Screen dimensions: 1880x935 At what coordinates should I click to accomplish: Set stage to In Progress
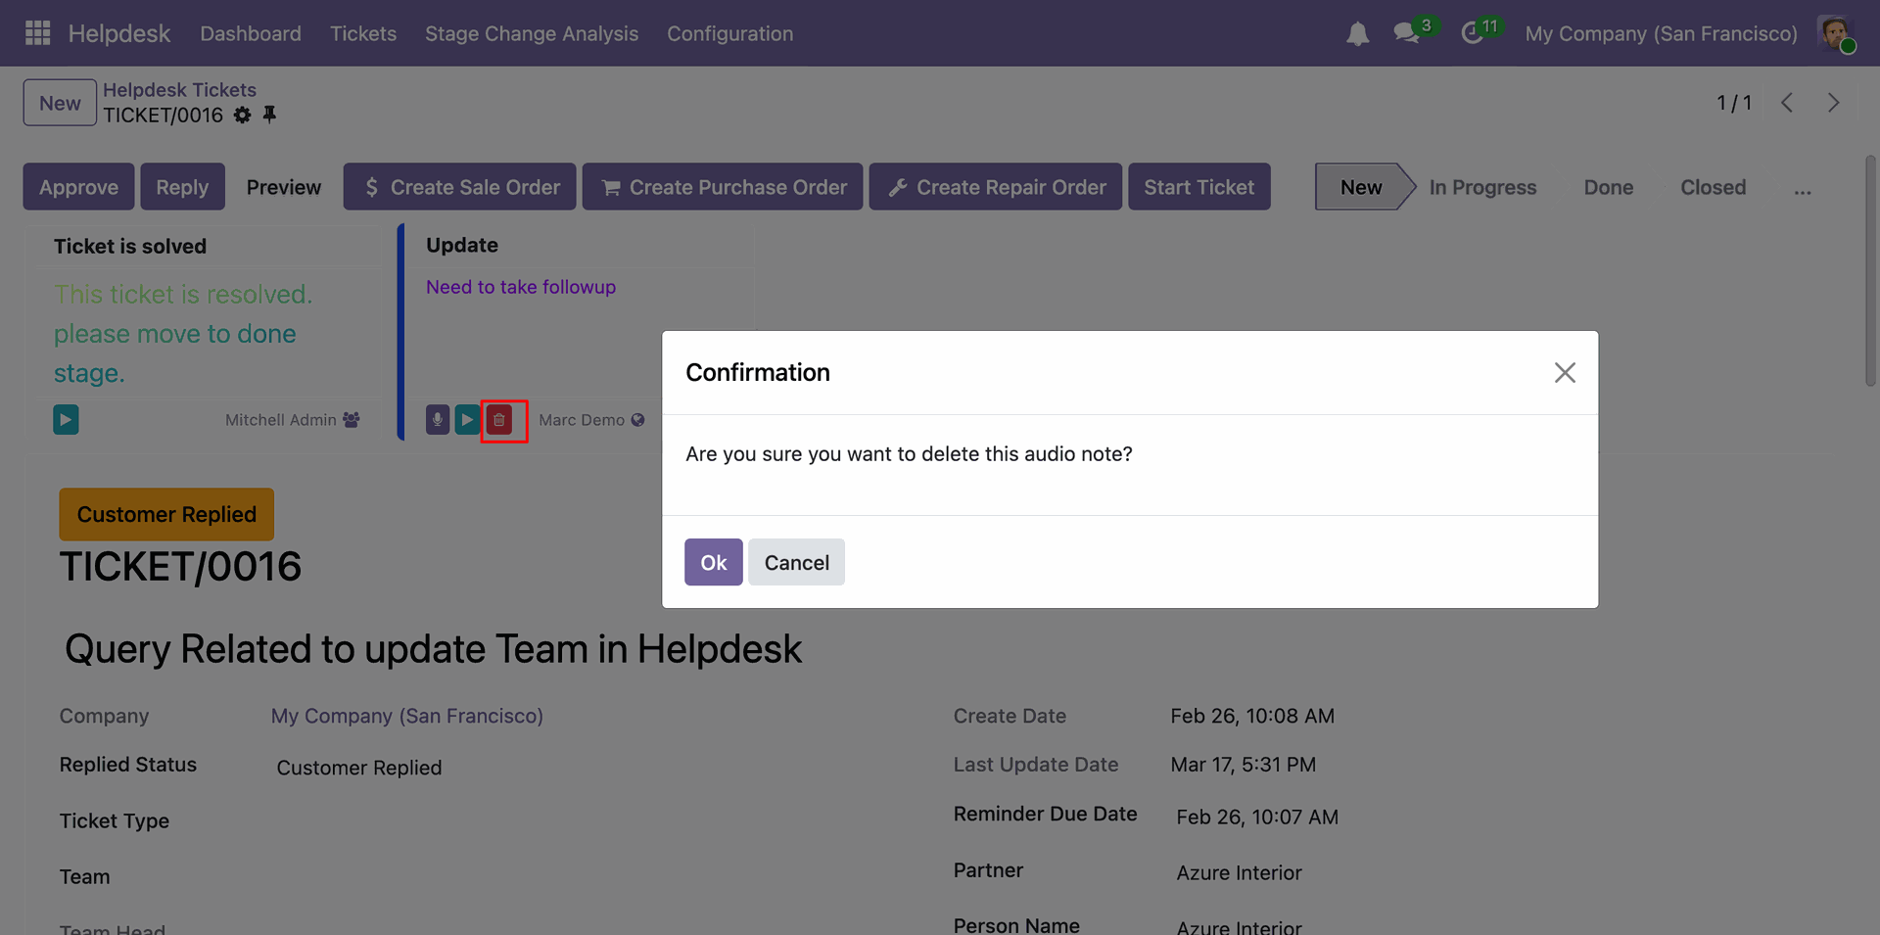(x=1482, y=187)
